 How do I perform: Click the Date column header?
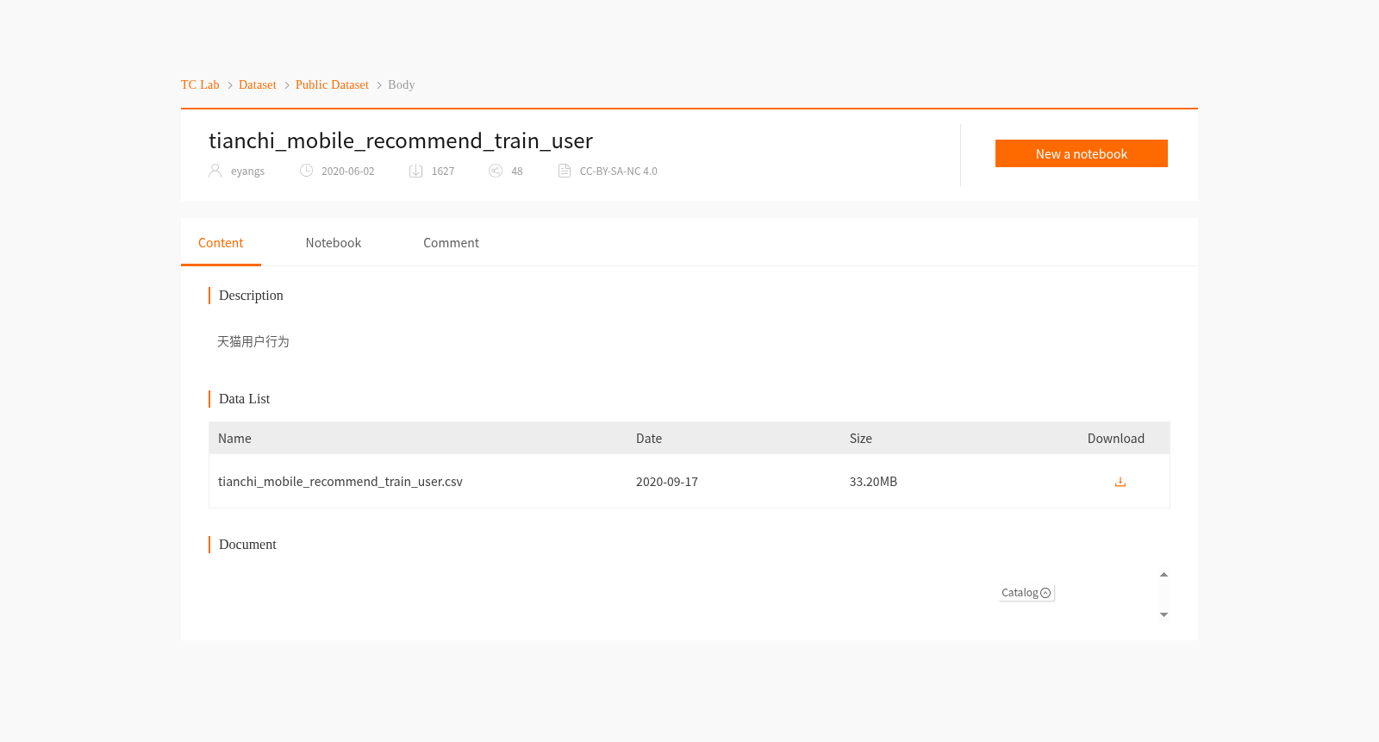(649, 439)
